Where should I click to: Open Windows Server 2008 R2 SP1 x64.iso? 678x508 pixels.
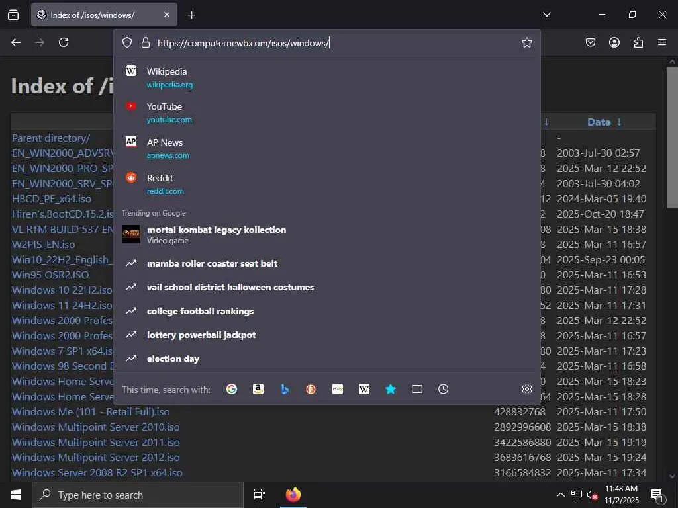pyautogui.click(x=97, y=472)
